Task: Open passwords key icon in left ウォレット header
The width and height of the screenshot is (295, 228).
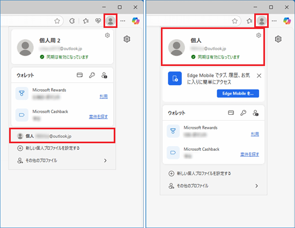Action: (92, 75)
